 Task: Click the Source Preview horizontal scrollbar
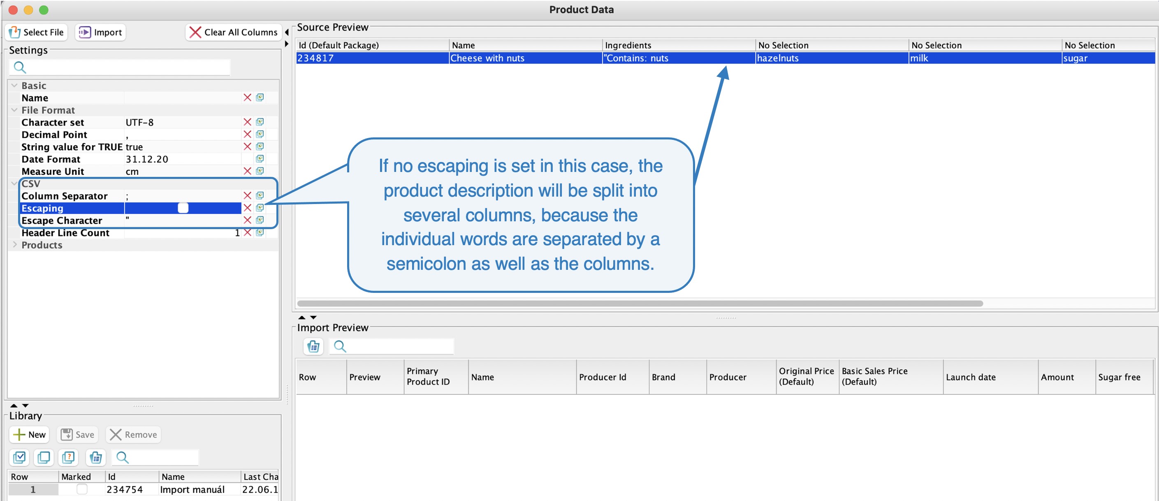click(x=640, y=304)
